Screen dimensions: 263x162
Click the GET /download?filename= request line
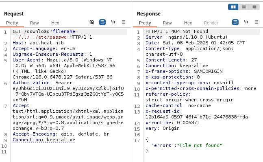coord(45,31)
